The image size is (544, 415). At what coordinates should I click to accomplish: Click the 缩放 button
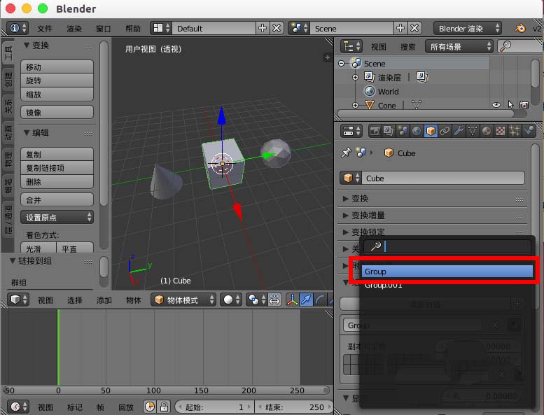pyautogui.click(x=57, y=94)
